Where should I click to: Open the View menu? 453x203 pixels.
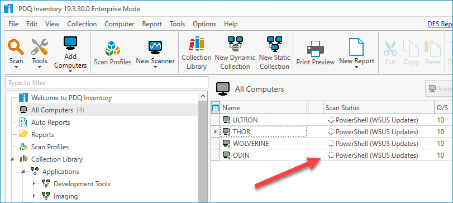[53, 24]
